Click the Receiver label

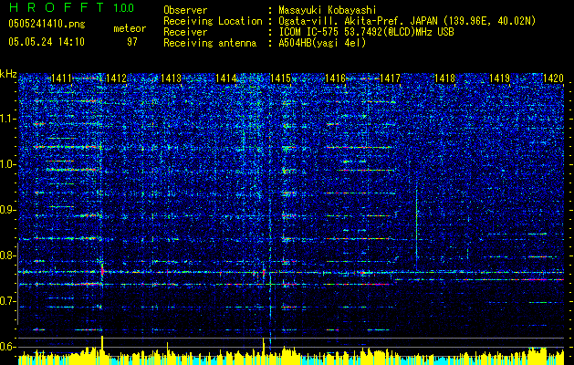click(185, 32)
